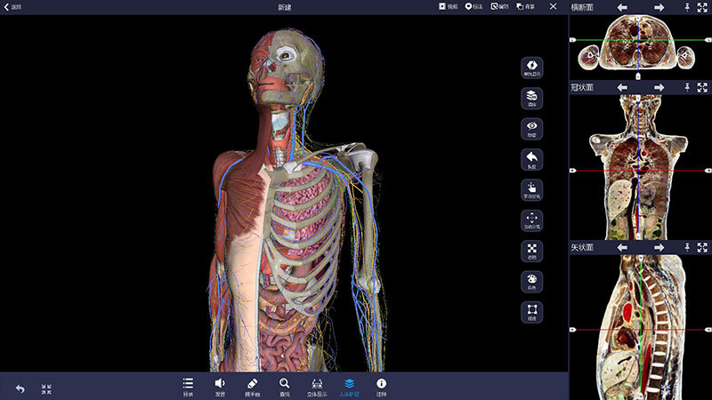Toggle the eye hide-structure button

click(x=531, y=129)
